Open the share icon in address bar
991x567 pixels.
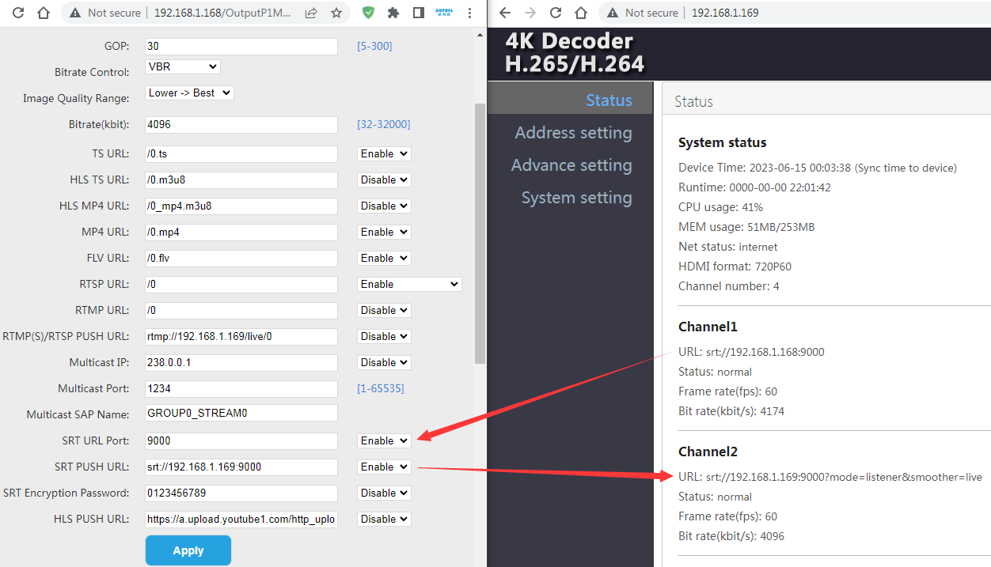pyautogui.click(x=310, y=13)
